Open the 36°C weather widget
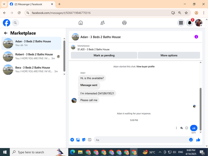208x156 pixels. pyautogui.click(x=149, y=152)
